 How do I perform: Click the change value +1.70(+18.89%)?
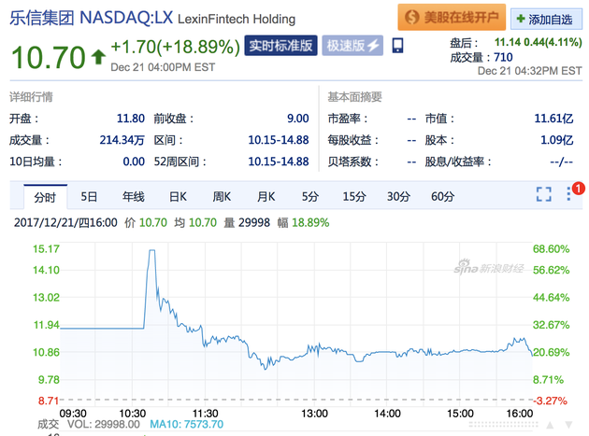coord(176,47)
